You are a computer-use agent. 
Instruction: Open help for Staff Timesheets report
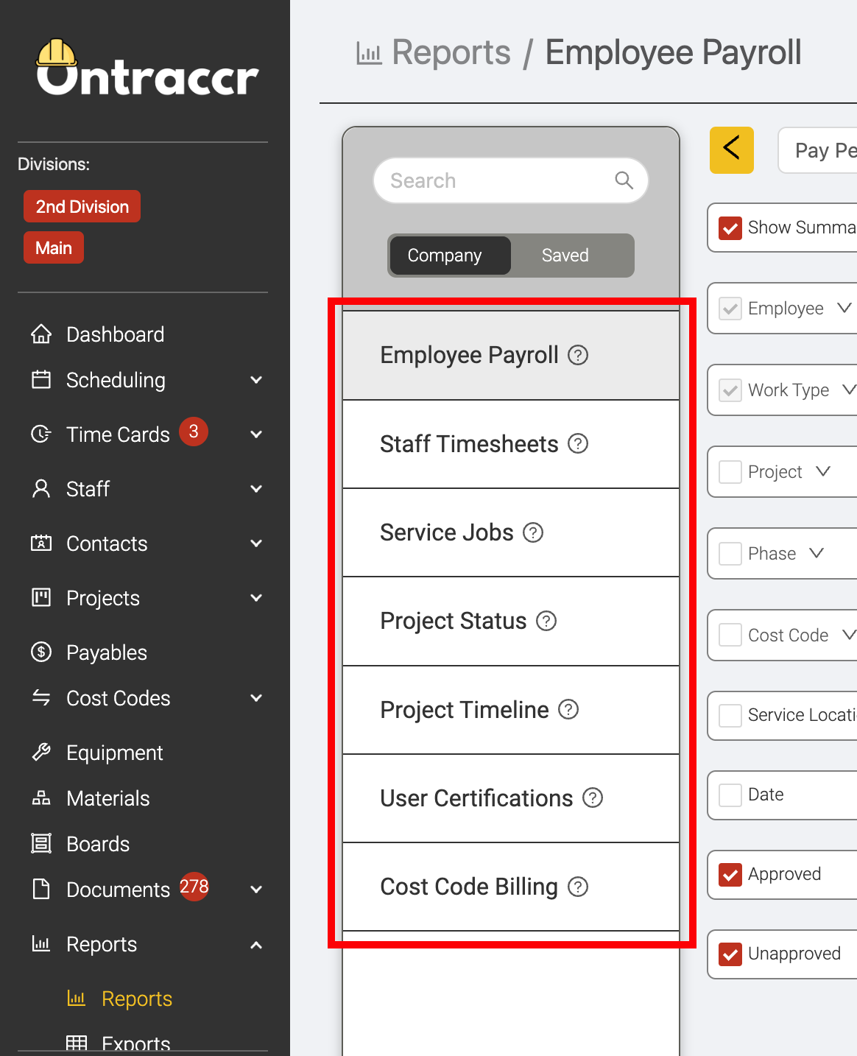(578, 444)
